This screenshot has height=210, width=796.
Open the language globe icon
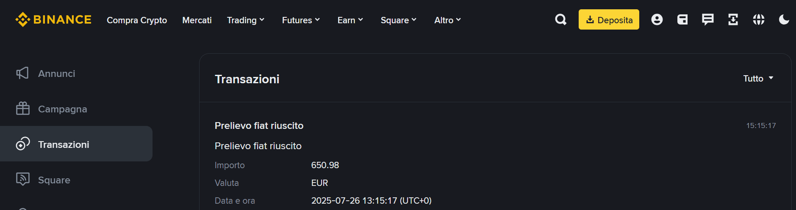(758, 19)
